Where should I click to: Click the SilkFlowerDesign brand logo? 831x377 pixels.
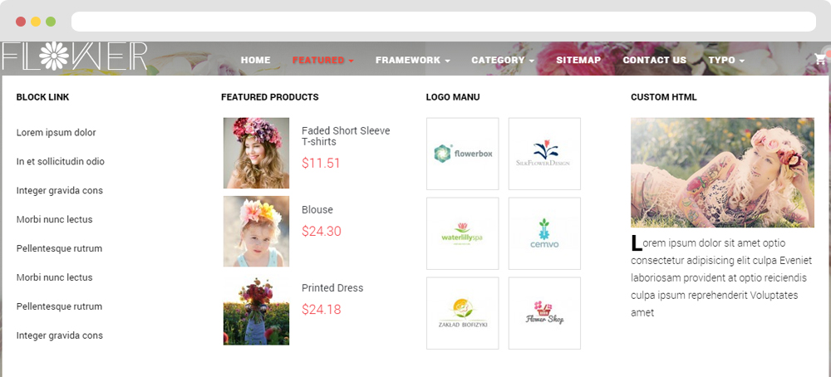(x=544, y=154)
